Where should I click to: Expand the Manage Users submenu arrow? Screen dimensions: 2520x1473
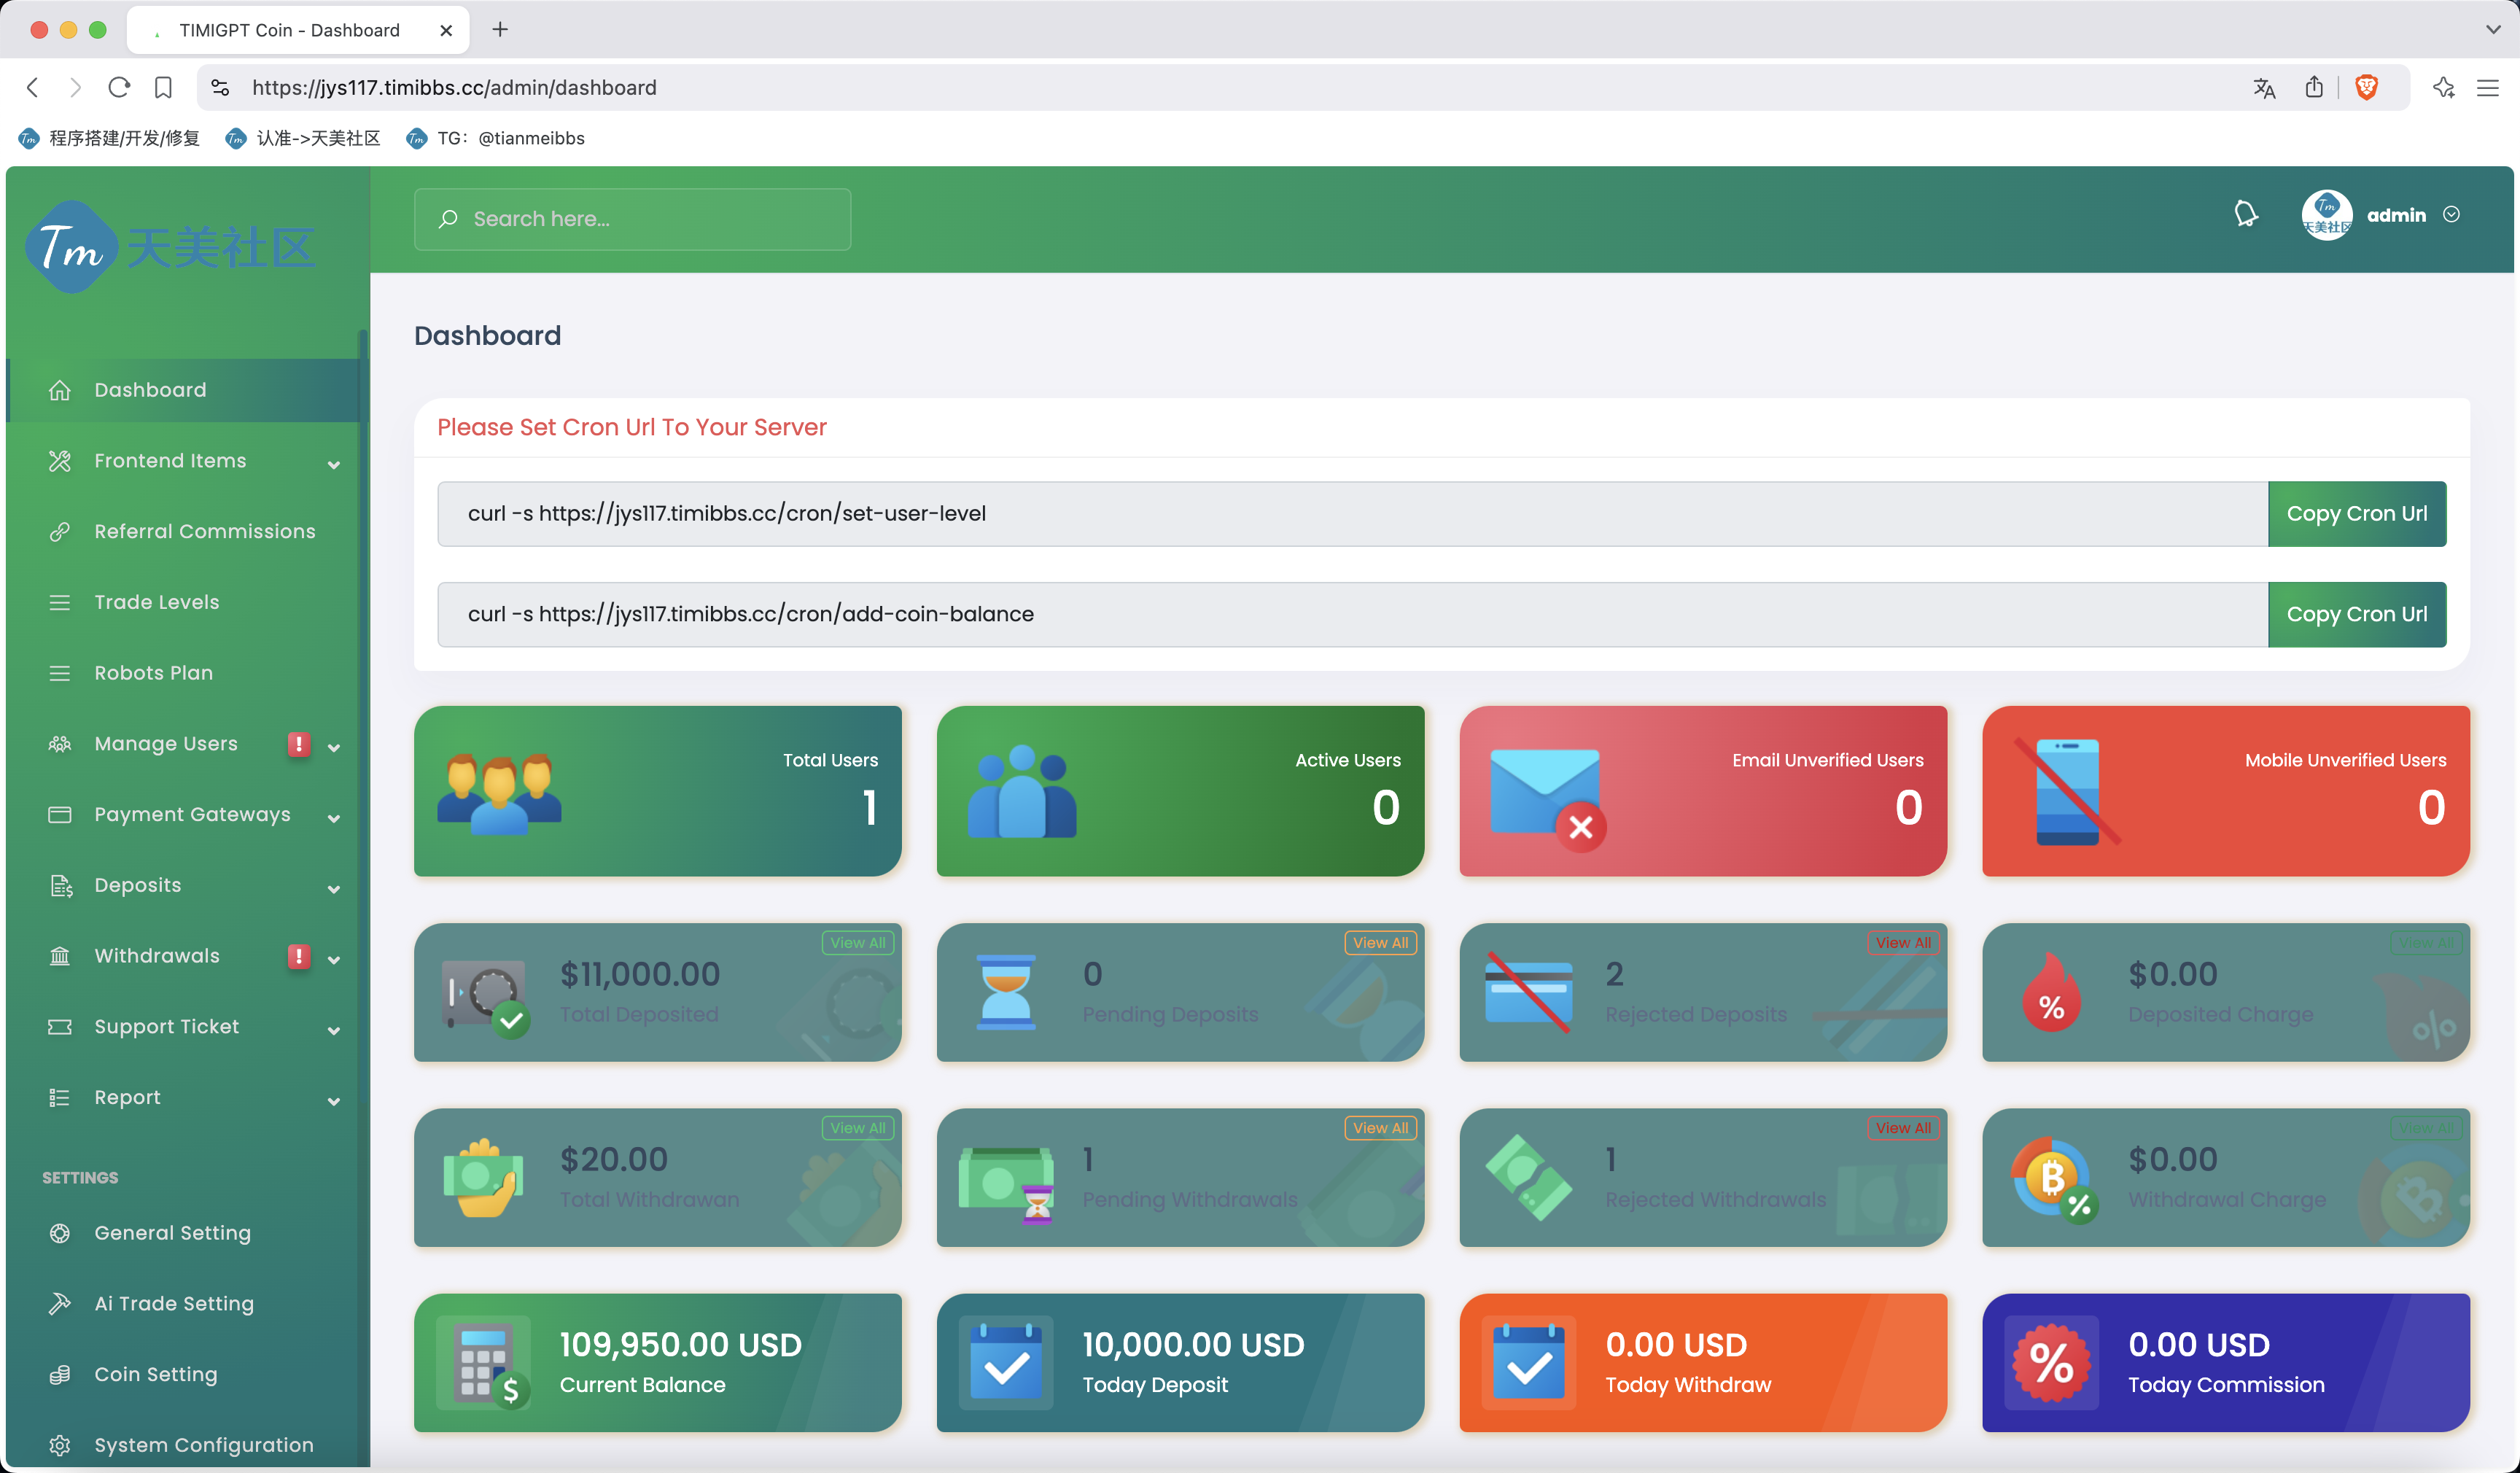tap(334, 747)
